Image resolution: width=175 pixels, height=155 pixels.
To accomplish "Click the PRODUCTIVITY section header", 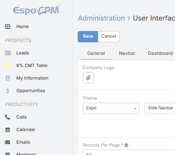I will [21, 104].
